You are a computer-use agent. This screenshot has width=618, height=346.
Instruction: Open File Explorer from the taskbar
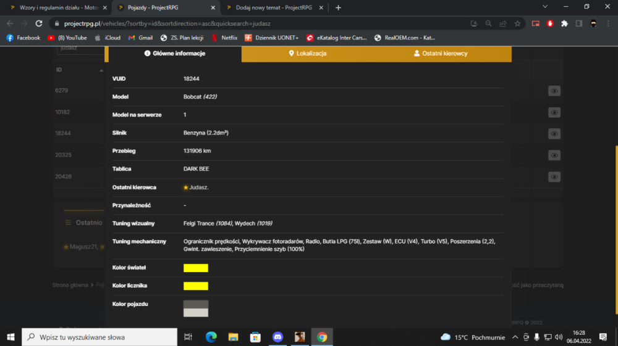[x=234, y=337]
